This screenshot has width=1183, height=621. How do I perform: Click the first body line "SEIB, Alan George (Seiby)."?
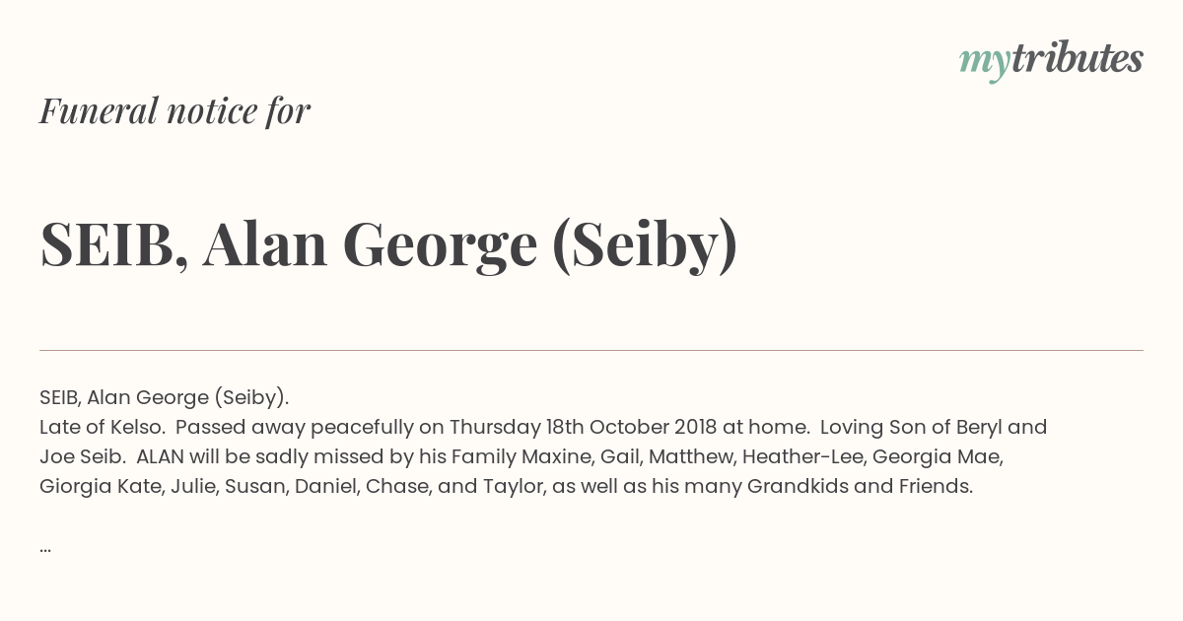coord(164,398)
